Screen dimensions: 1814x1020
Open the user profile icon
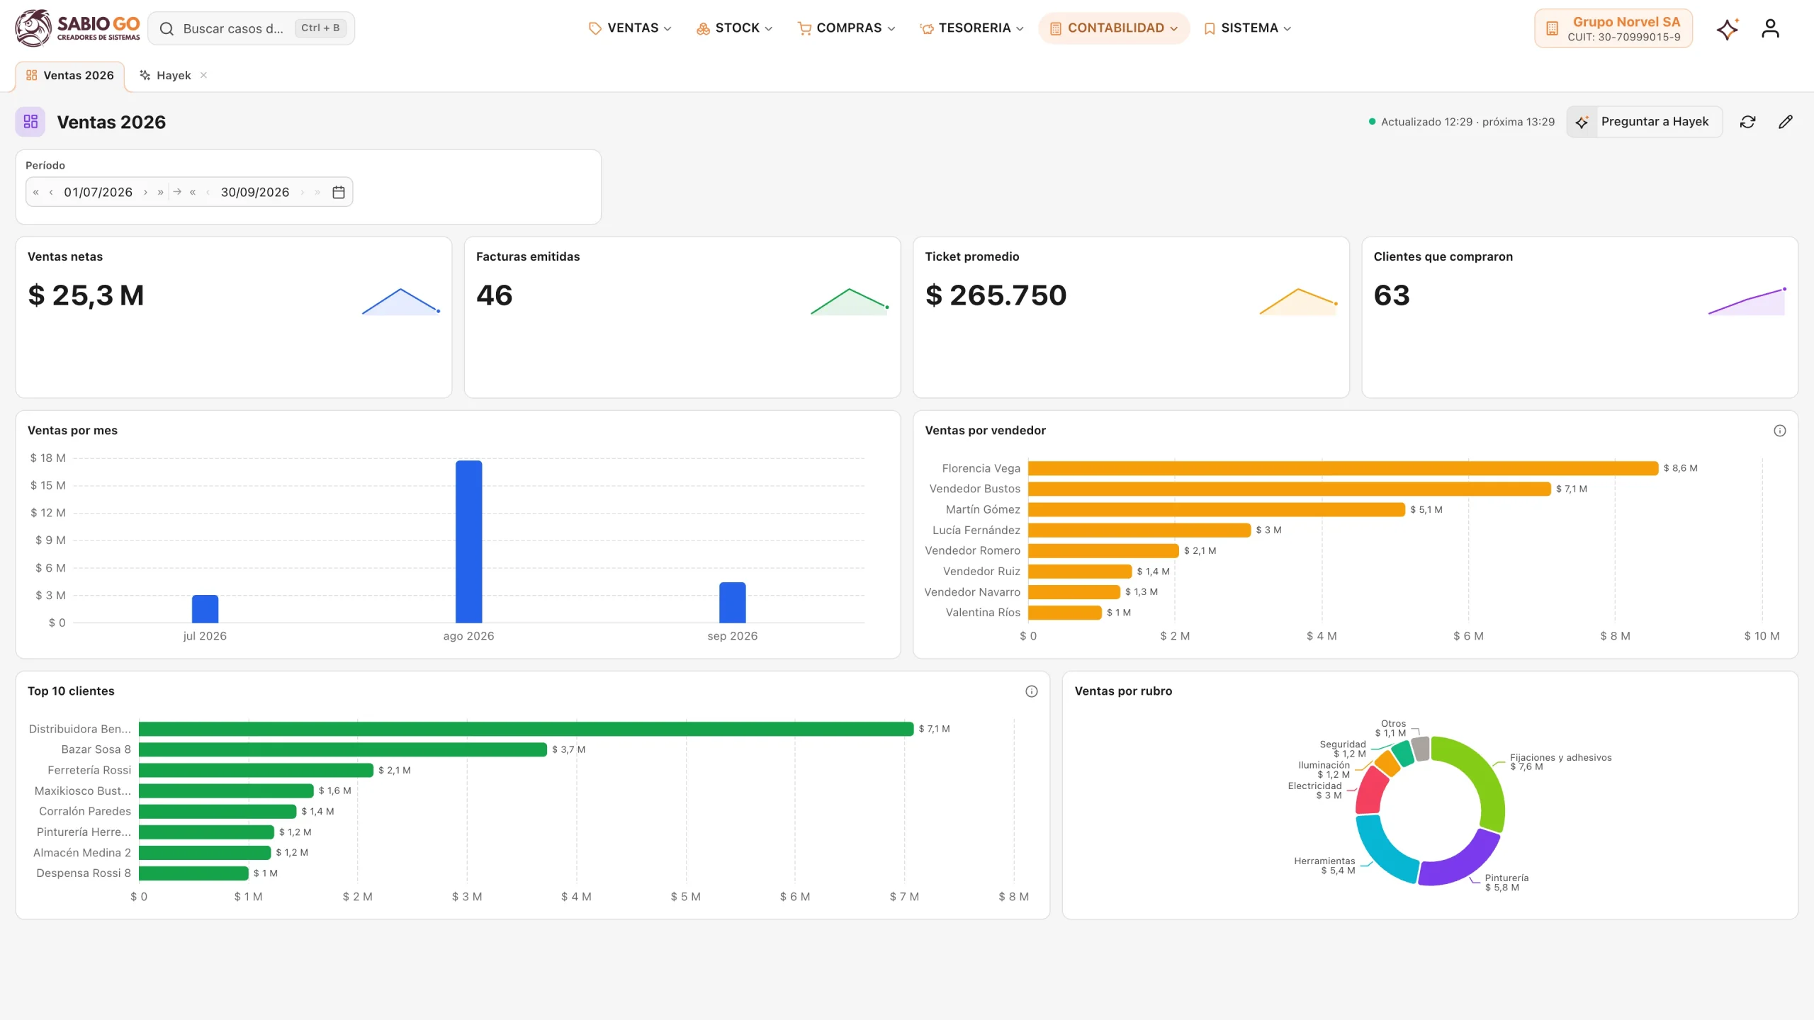[1770, 28]
